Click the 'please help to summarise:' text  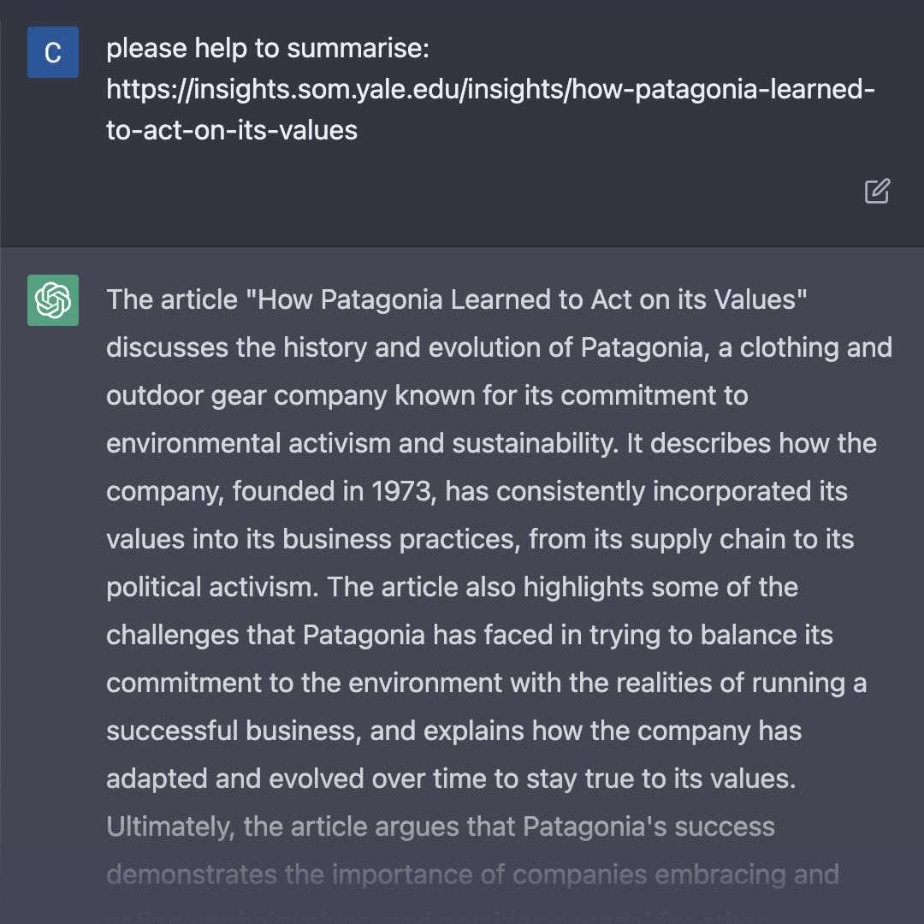tap(268, 48)
